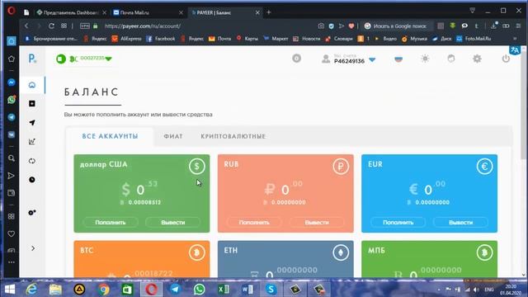The image size is (528, 297).
Task: Expand the BTC rate ticker dropdown
Action: 108,59
